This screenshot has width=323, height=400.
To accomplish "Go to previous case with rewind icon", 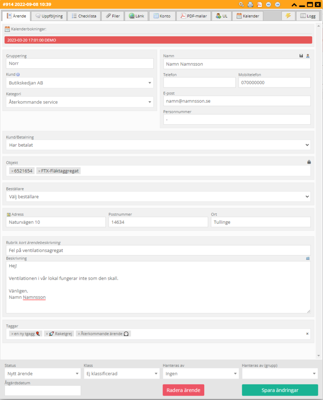I will (268, 4).
